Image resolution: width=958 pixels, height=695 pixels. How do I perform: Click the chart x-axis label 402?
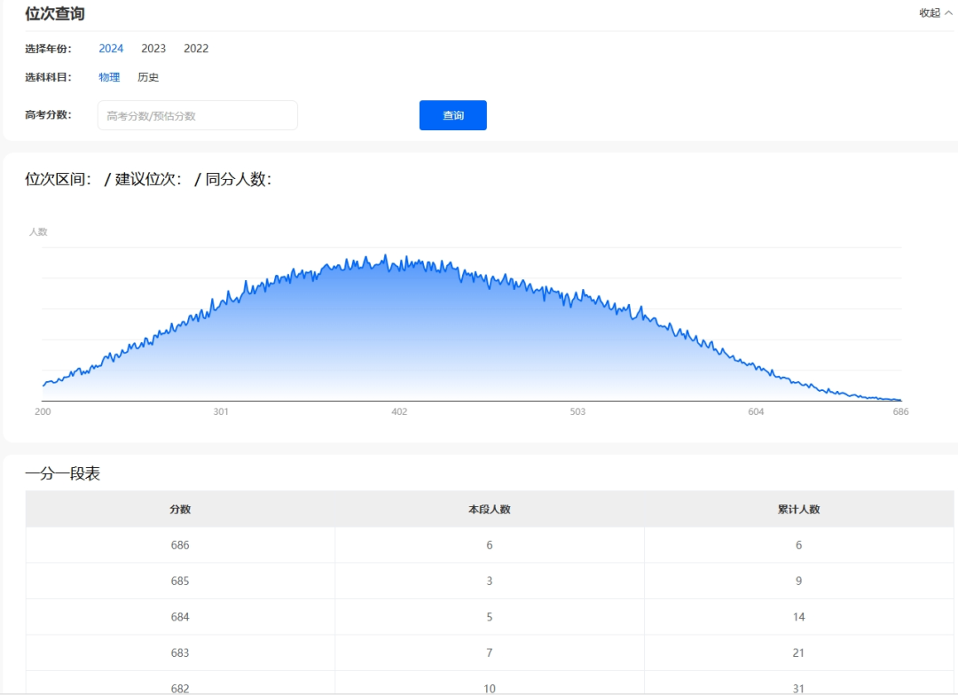(399, 411)
